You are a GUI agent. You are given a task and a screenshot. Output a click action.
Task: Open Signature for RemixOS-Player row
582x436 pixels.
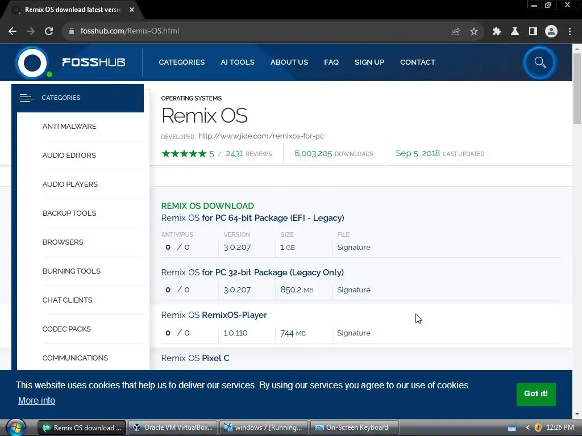click(x=354, y=333)
